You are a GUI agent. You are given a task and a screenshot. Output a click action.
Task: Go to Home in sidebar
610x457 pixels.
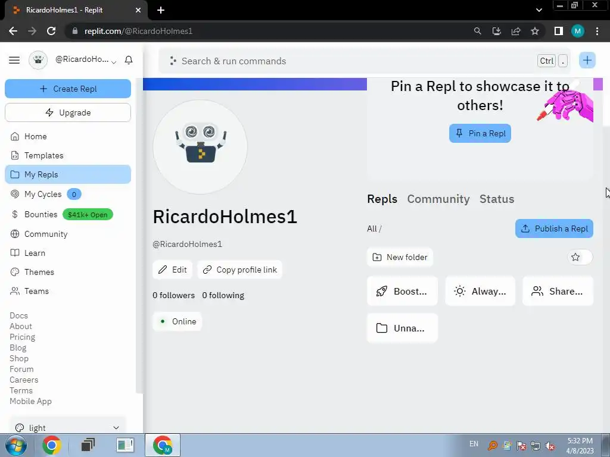click(x=68, y=136)
